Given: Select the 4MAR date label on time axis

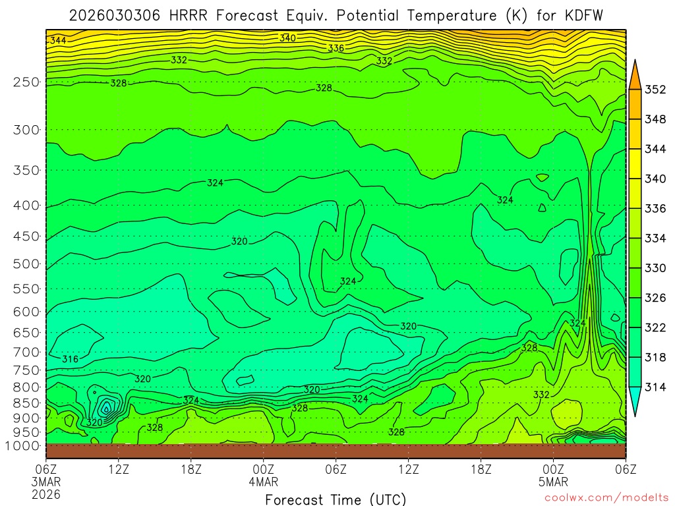Looking at the screenshot, I should click(264, 482).
